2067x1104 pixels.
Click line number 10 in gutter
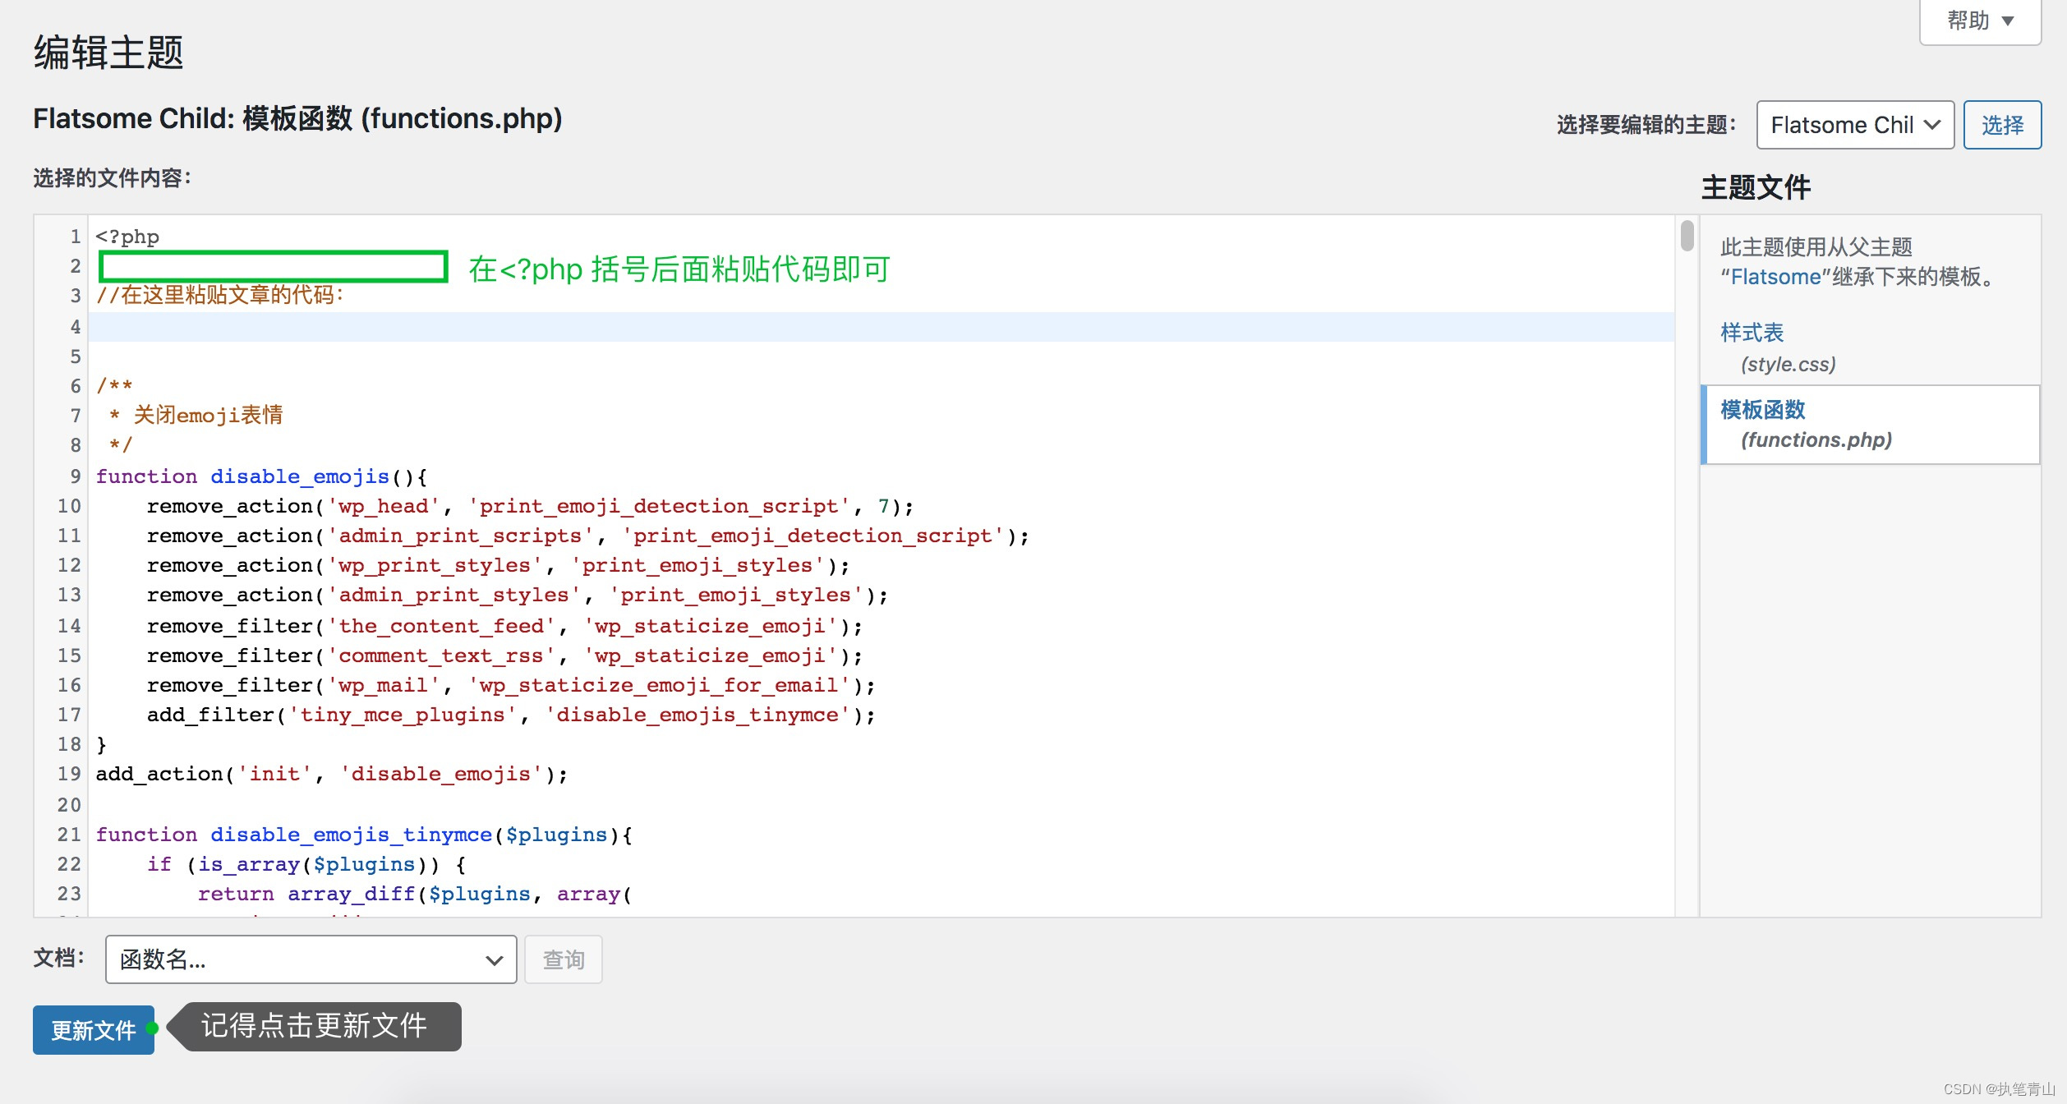click(69, 506)
